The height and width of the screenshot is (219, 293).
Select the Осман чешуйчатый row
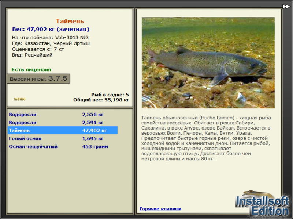coord(63,146)
